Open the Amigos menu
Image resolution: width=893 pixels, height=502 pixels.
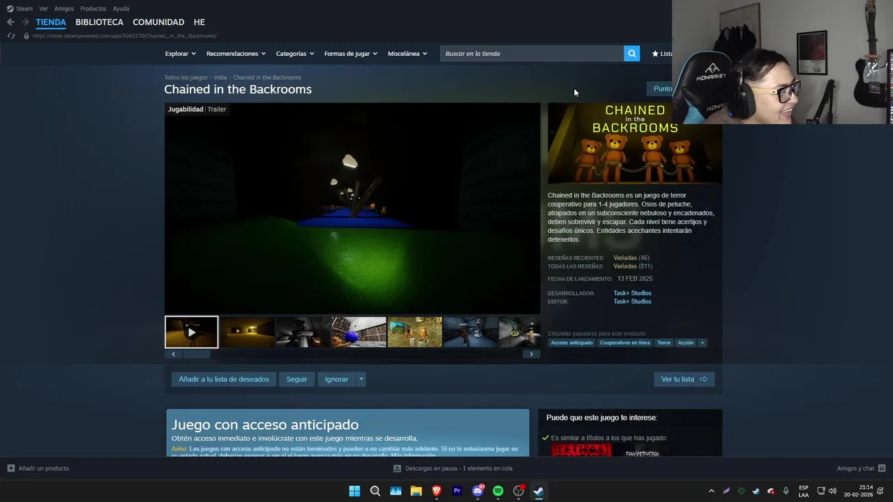pos(63,8)
